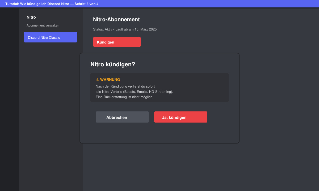Click the line 'Eine Rückerstattung ist nicht möglich.'

pyautogui.click(x=124, y=97)
